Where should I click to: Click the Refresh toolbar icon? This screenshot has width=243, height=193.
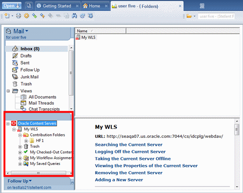82,16
